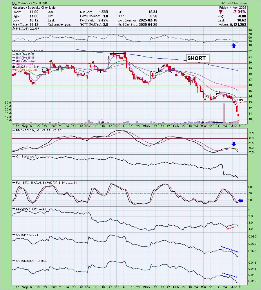
Task: Click the Optionable yes value
Action: (68, 25)
